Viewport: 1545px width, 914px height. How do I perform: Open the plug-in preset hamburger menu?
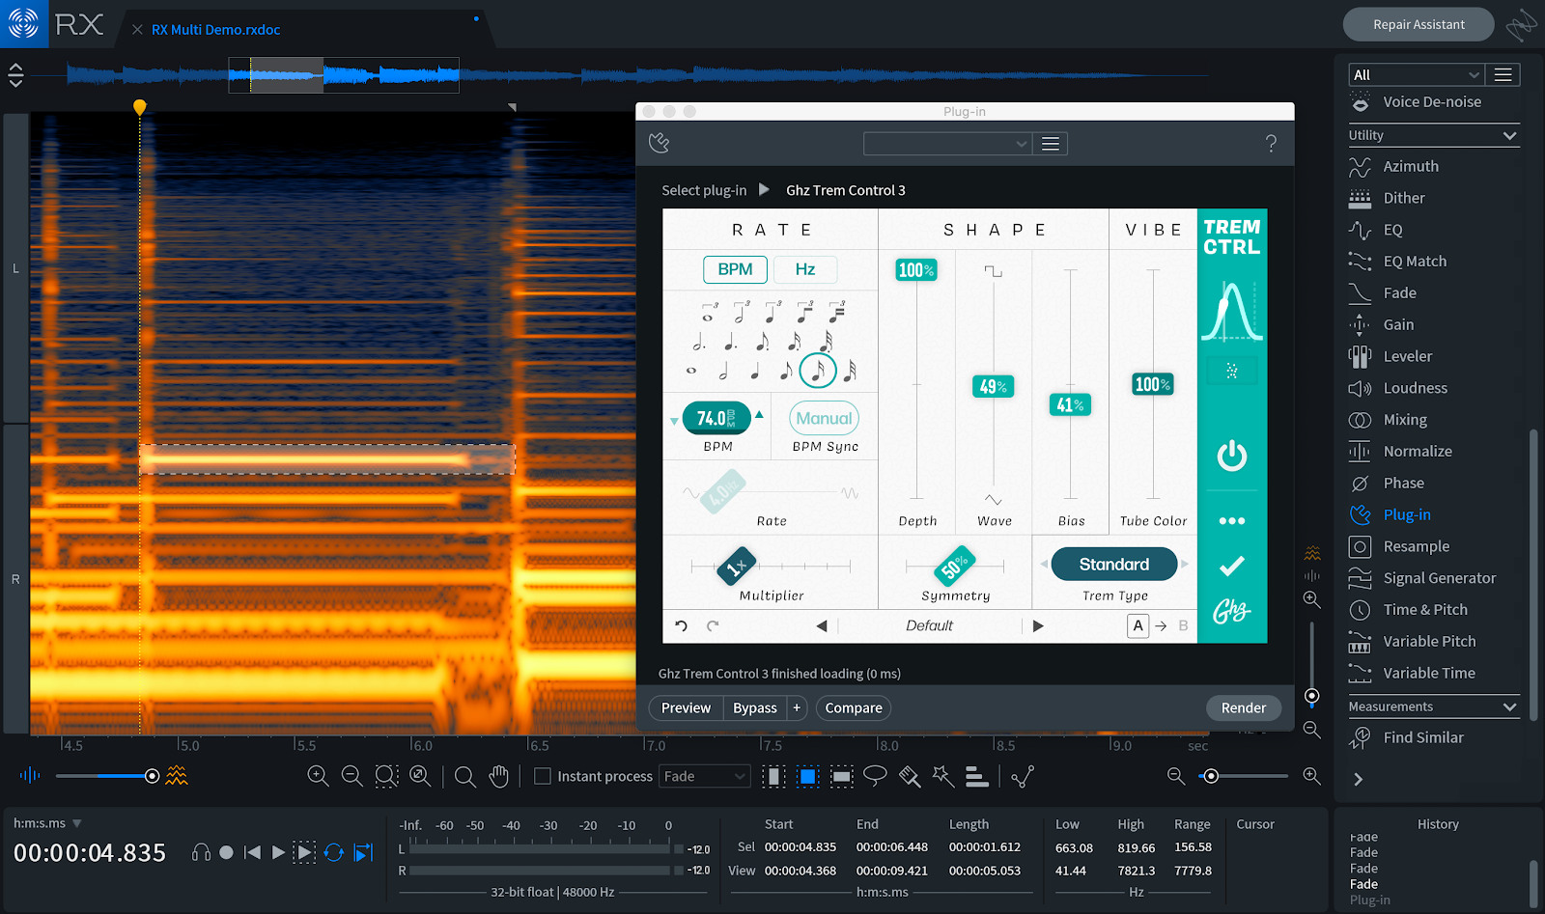point(1051,144)
